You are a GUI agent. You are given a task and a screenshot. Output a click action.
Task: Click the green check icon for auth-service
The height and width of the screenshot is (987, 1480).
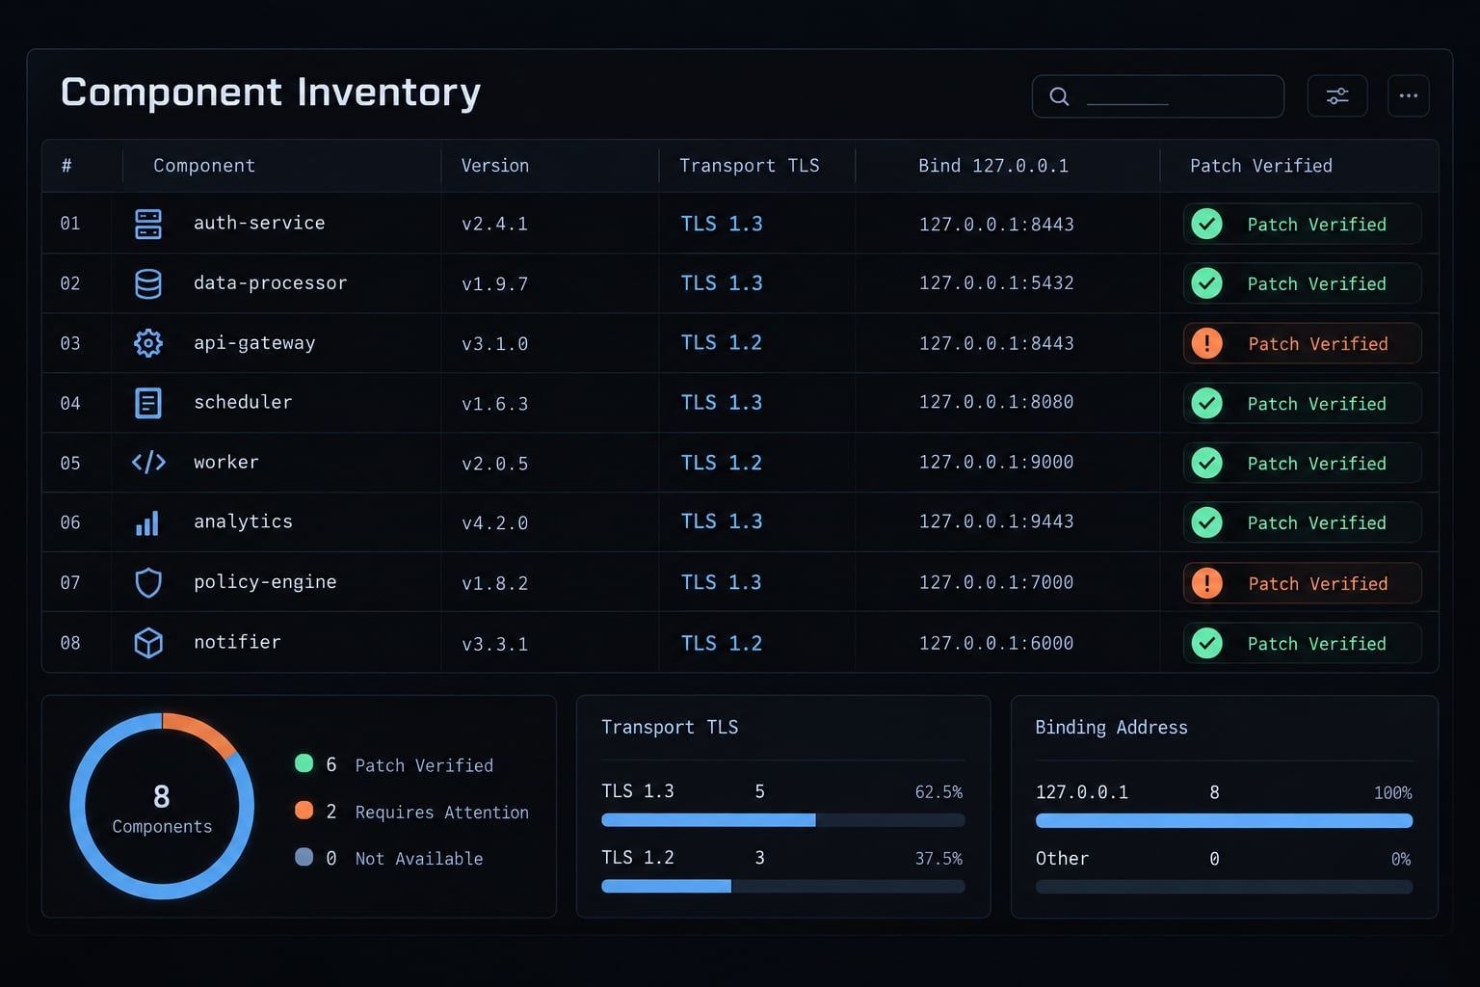point(1206,224)
